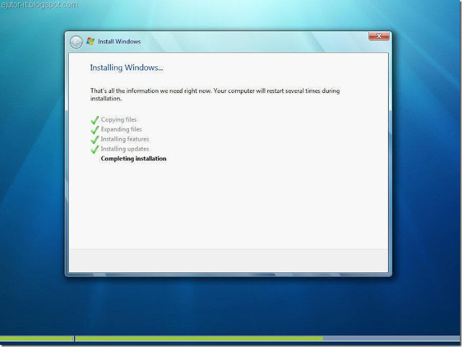Click the green checkmark beside Installing updates
The width and height of the screenshot is (462, 347).
(95, 150)
